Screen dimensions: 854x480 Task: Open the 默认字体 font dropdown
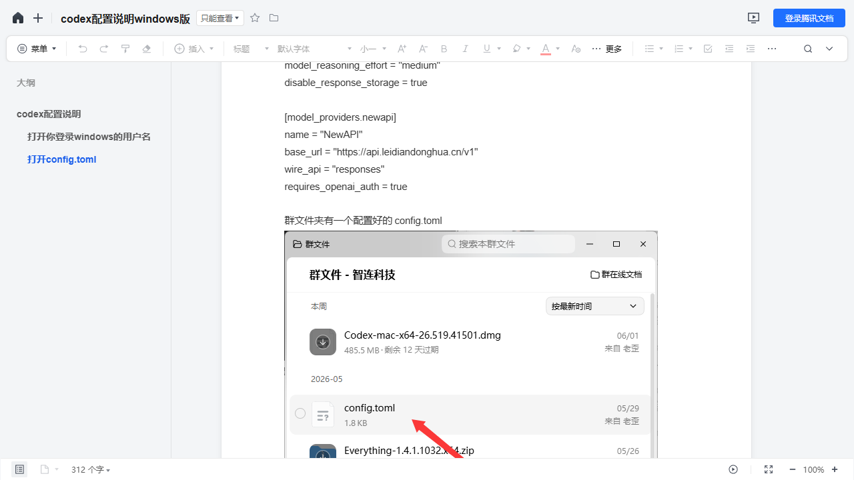314,49
